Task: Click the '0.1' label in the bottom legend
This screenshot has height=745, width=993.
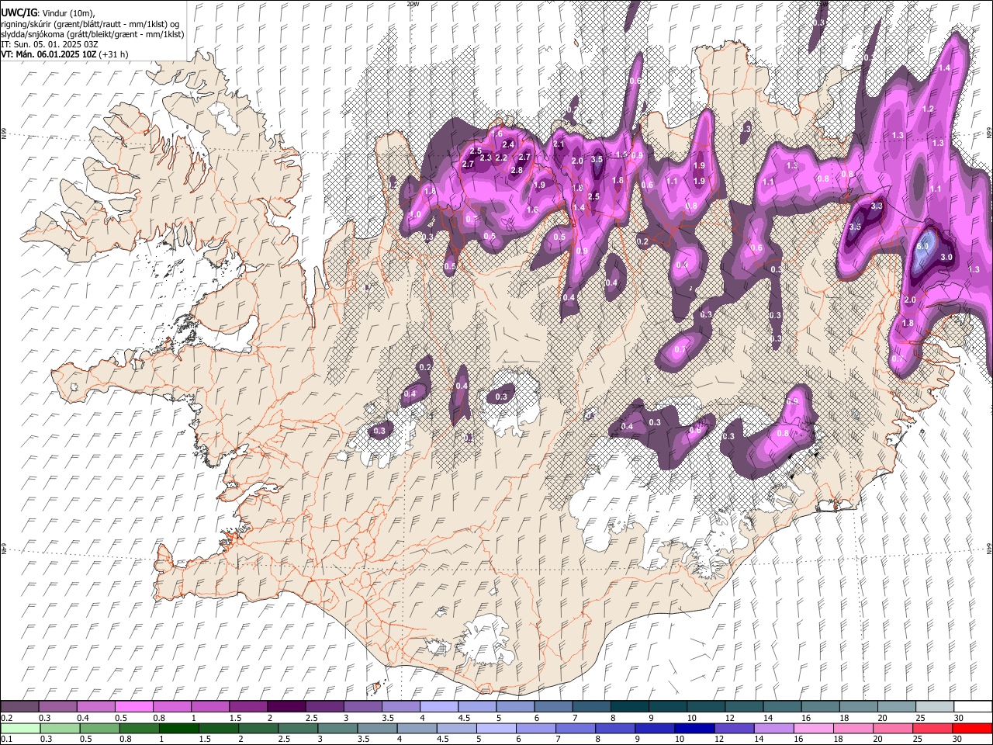Action: 7,739
